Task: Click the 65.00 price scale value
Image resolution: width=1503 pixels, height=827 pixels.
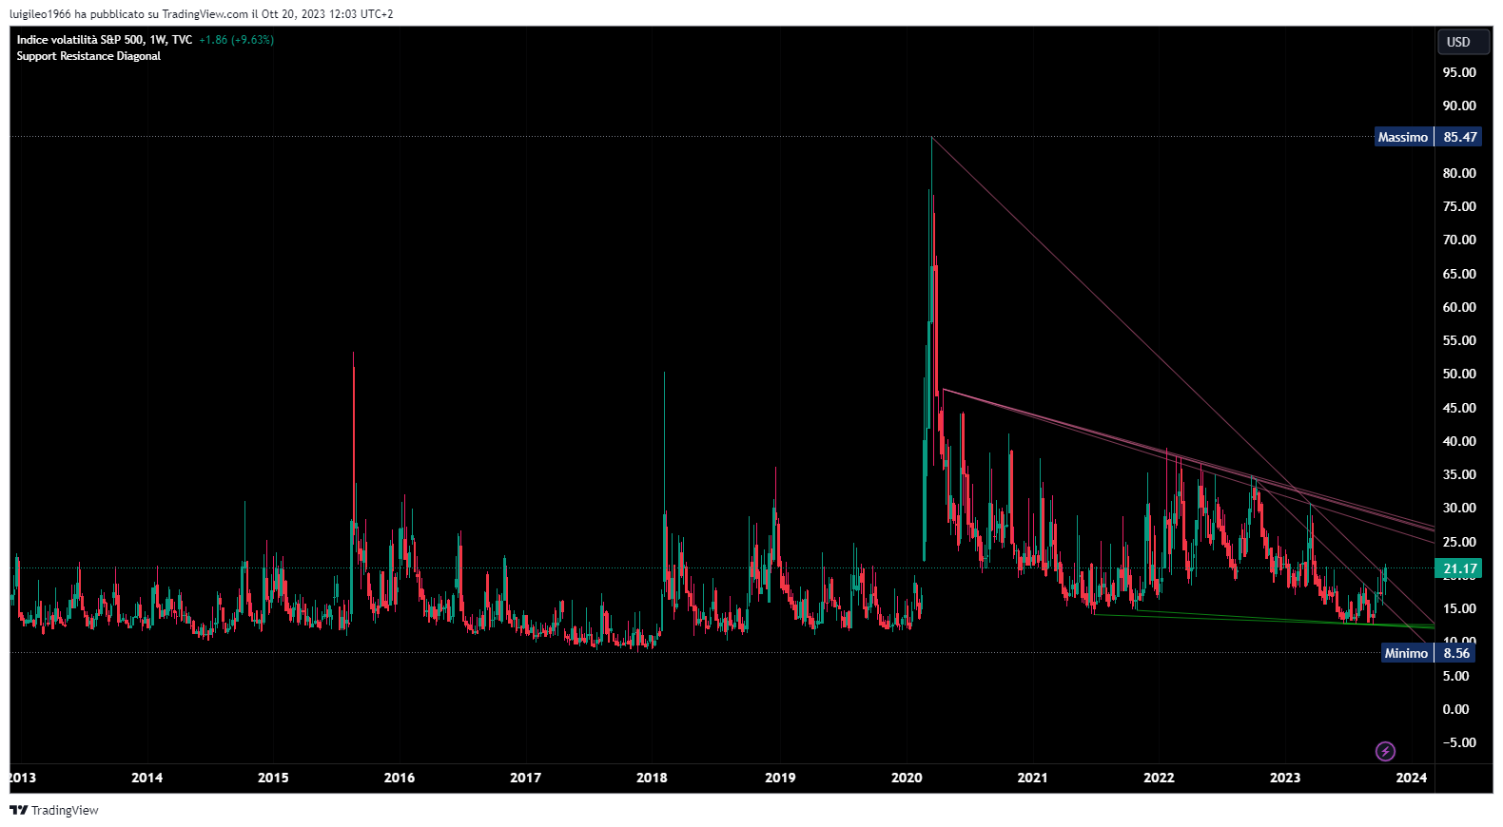Action: 1459,274
